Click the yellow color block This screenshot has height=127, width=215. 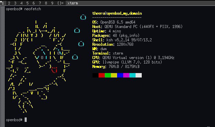pos(114,75)
